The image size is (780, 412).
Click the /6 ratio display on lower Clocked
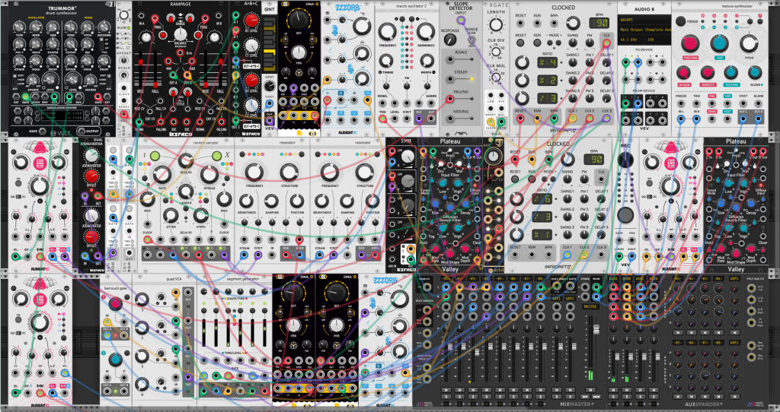click(x=541, y=198)
